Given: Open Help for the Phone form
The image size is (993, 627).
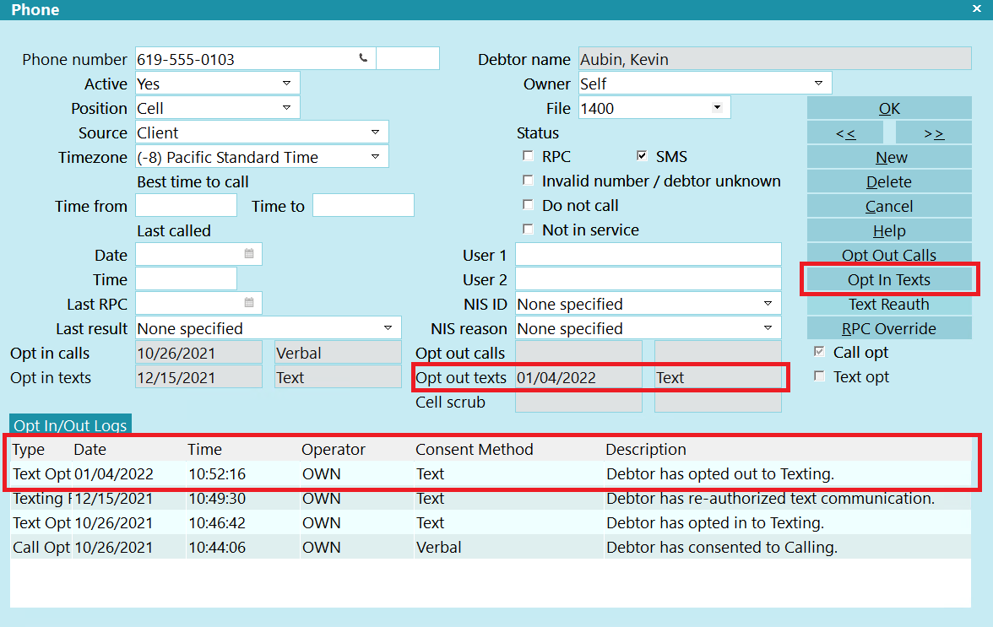Looking at the screenshot, I should click(x=889, y=231).
